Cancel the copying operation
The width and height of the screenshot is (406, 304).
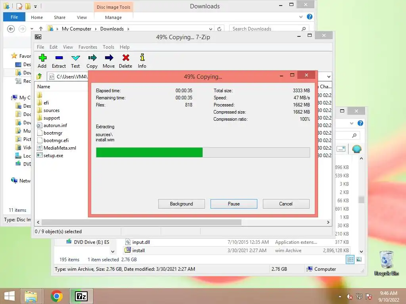(286, 204)
